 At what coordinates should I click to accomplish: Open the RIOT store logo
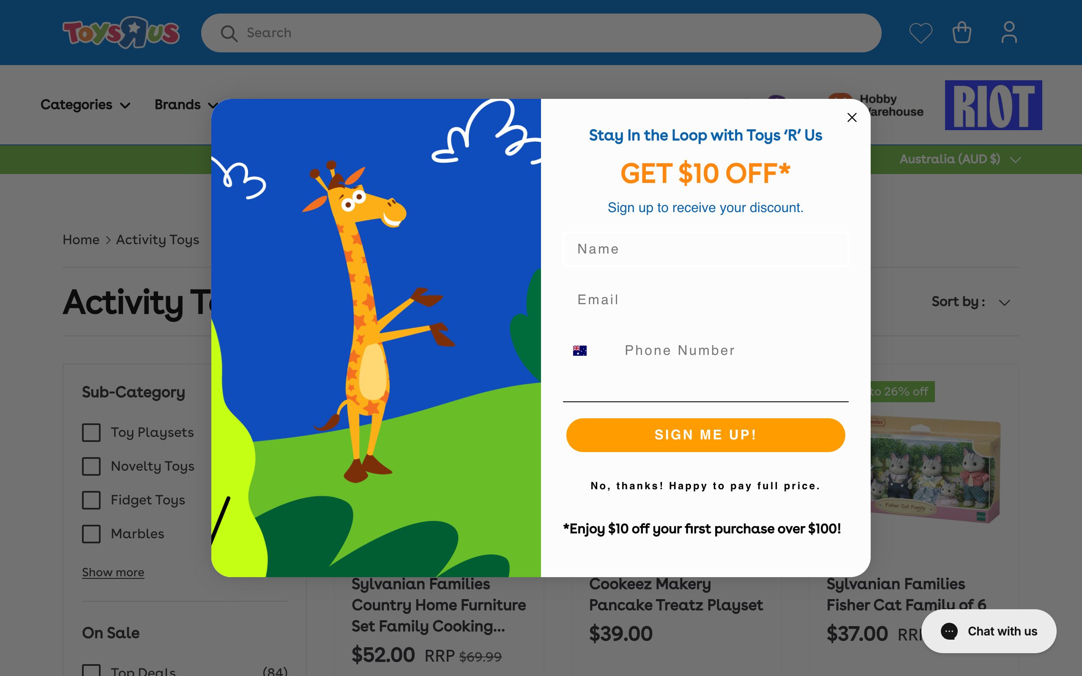tap(994, 106)
